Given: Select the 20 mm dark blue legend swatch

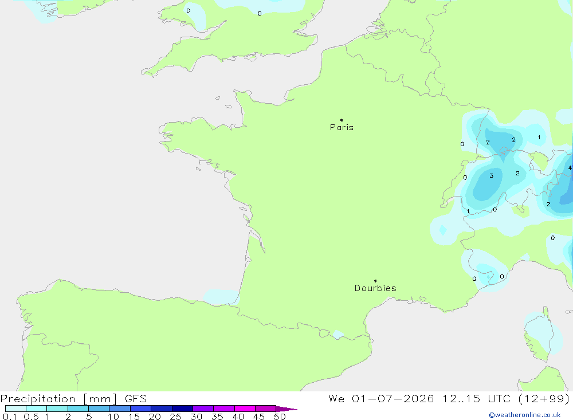Looking at the screenshot, I should click(161, 409).
